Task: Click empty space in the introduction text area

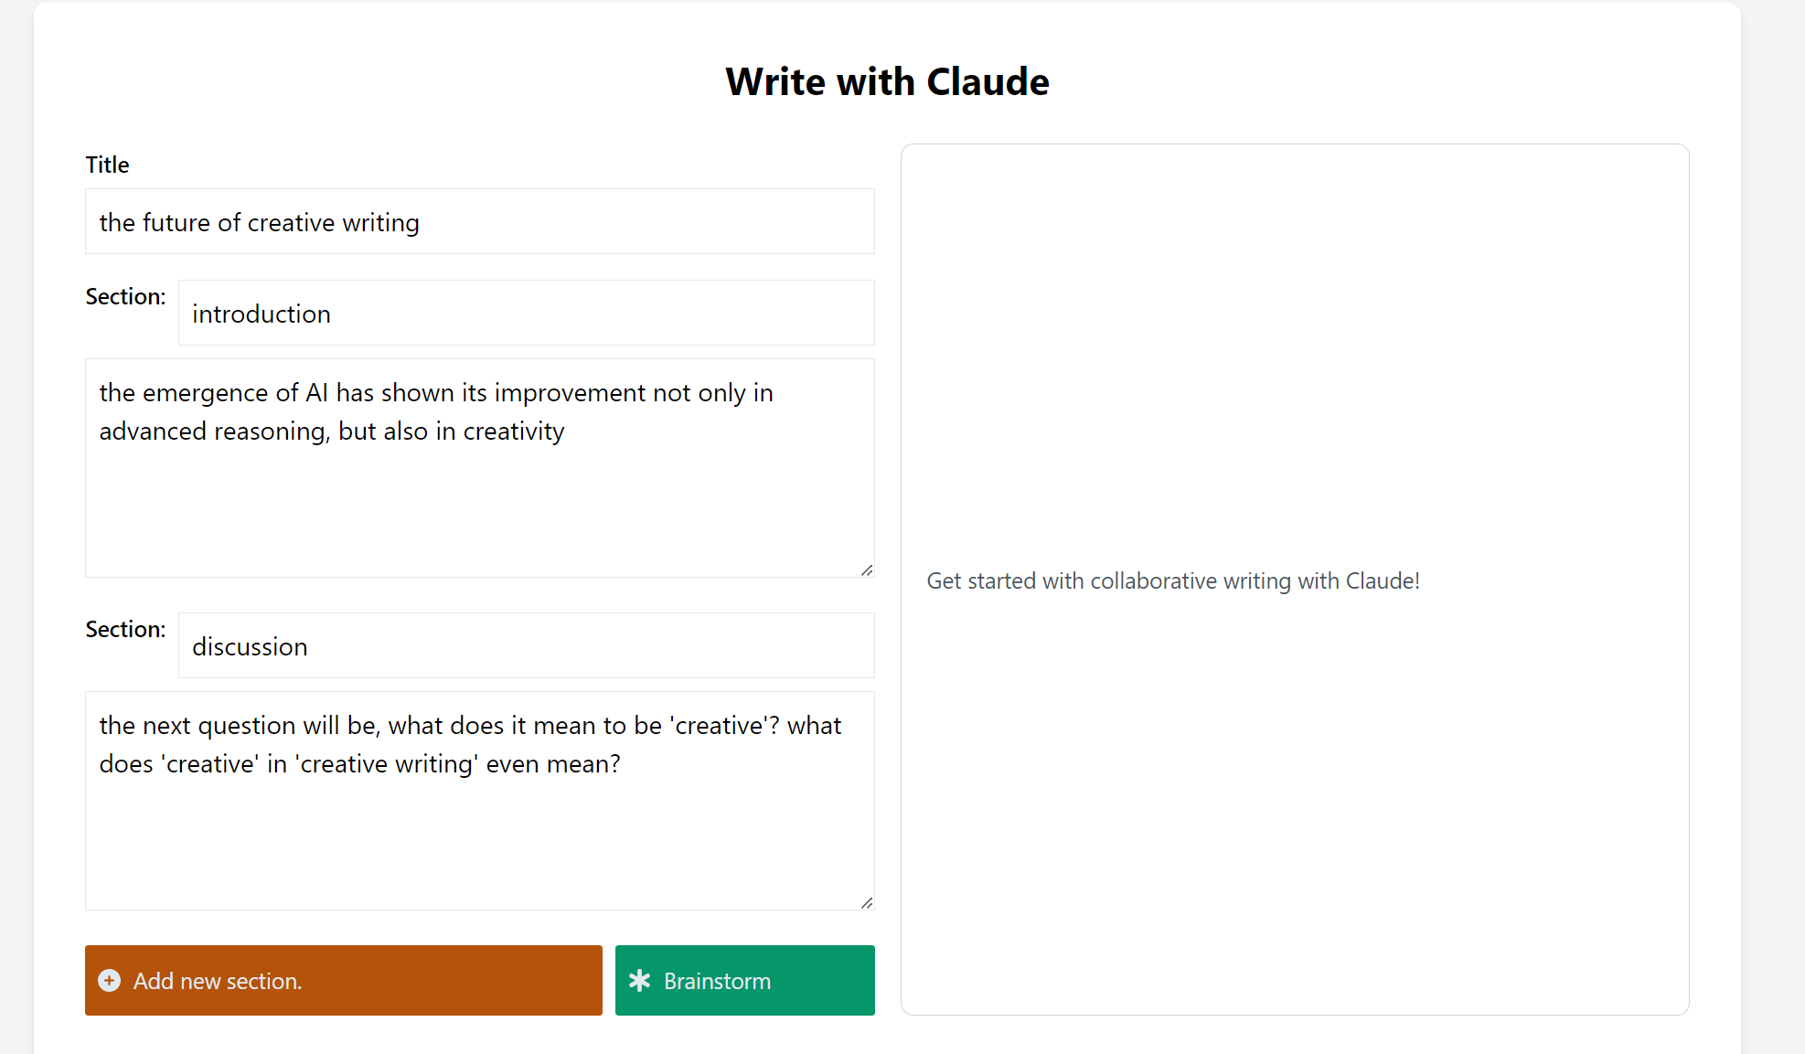Action: point(479,512)
